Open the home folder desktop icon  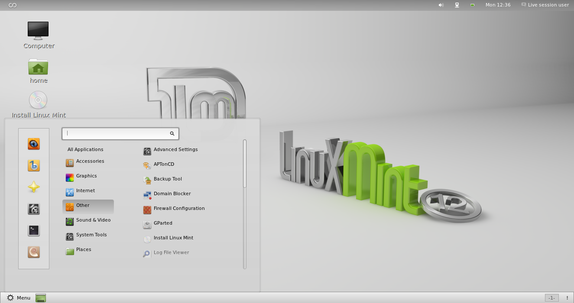[39, 71]
